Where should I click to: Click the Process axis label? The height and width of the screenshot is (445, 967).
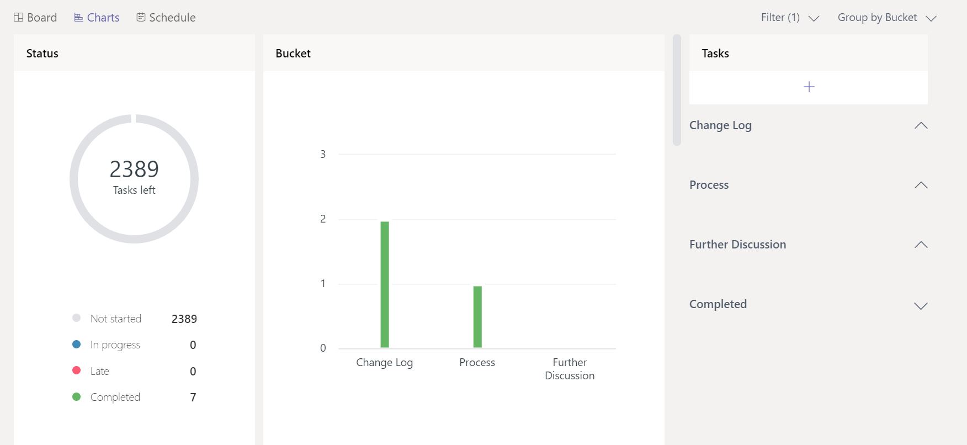[477, 362]
